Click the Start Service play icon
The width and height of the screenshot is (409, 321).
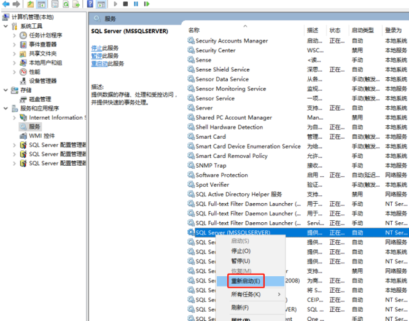[x=115, y=4]
